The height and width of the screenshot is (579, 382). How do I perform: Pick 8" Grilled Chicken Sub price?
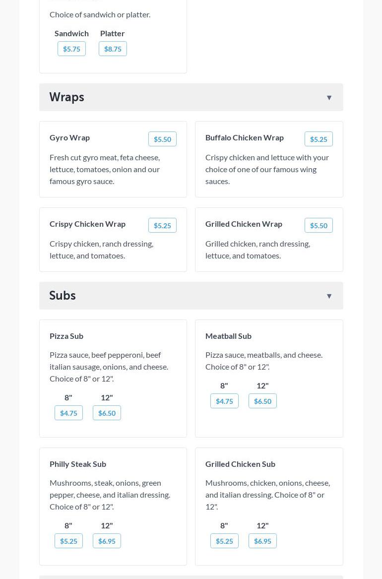pyautogui.click(x=224, y=541)
